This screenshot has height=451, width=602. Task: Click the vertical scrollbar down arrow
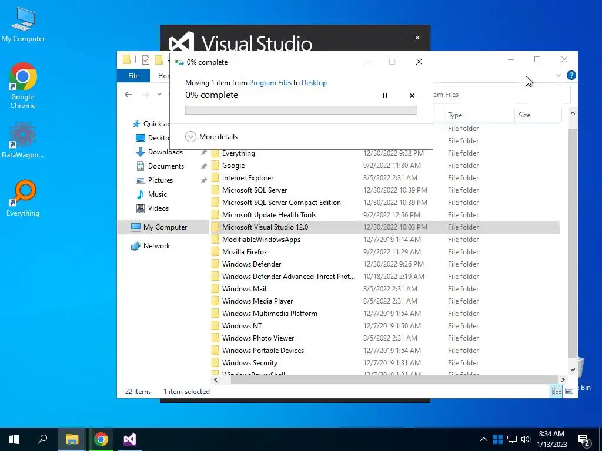(x=573, y=370)
